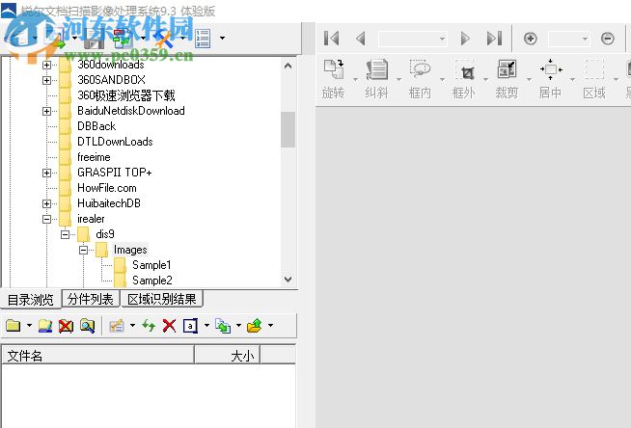Click the numbered list toolbar icon
631x428 pixels.
tap(203, 39)
